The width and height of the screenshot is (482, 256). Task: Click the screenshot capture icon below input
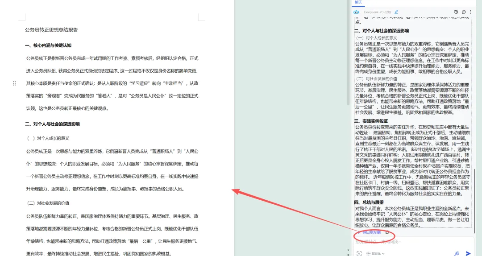pyautogui.click(x=359, y=253)
